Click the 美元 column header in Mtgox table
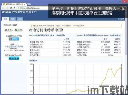Viewport: 128px width, 95px height. click(x=105, y=39)
